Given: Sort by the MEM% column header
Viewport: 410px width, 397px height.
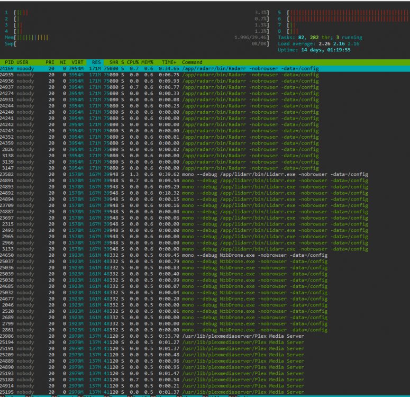Looking at the screenshot, I should coord(147,62).
